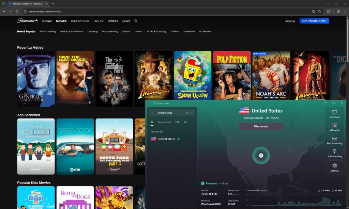Select Thriller category
Screen dimensions: 349x209
click(174, 32)
